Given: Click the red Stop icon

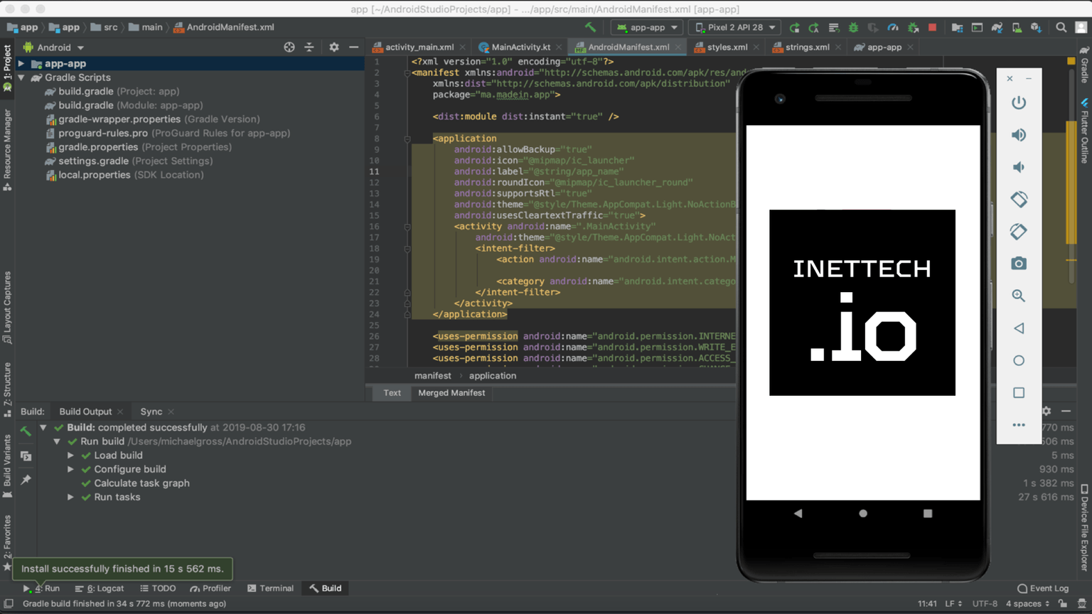Looking at the screenshot, I should click(933, 28).
